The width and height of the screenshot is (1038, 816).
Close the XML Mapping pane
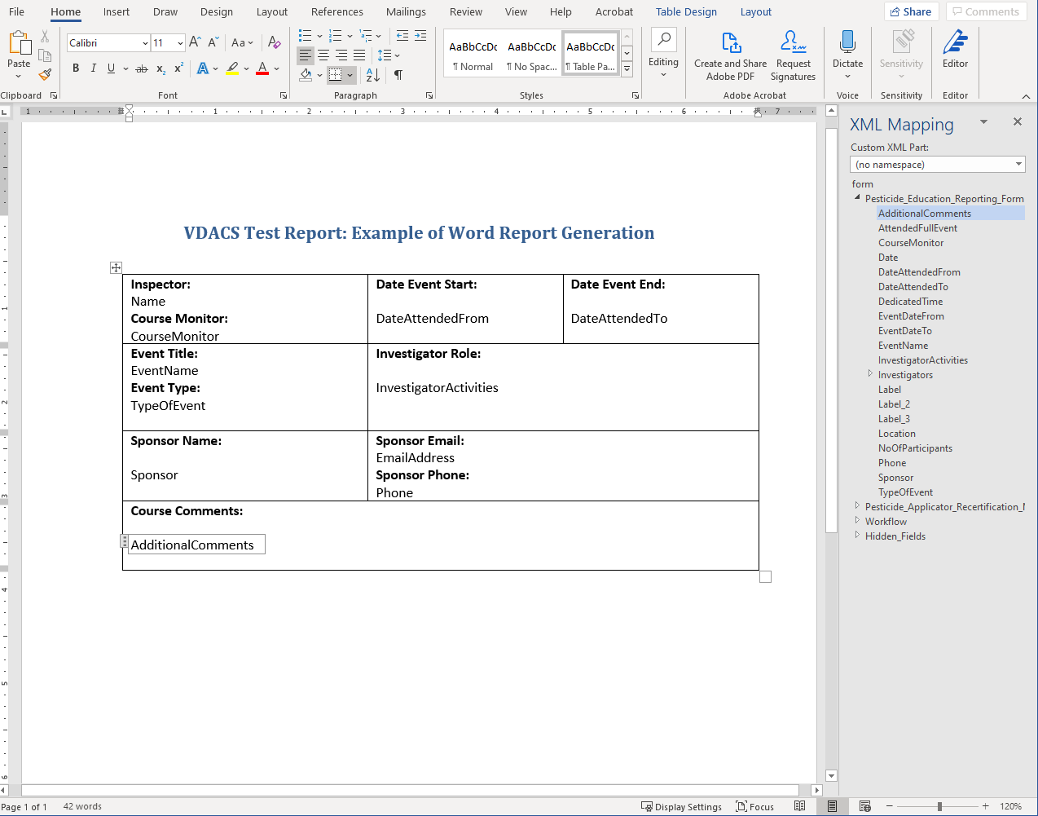click(1017, 121)
